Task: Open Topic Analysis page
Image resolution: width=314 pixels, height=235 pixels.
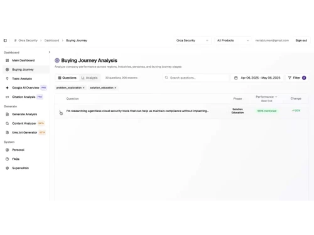Action: pyautogui.click(x=22, y=79)
